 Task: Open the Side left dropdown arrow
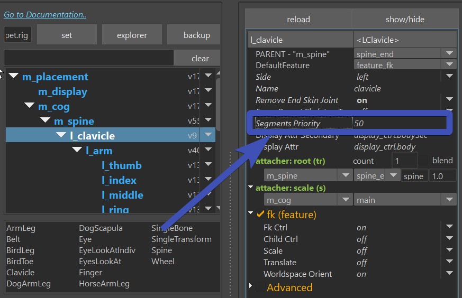[449, 77]
